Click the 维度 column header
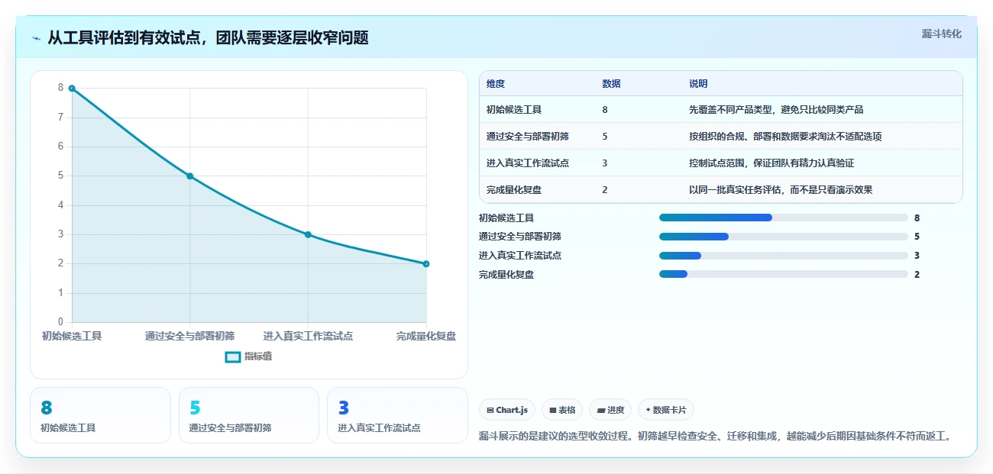993x474 pixels. (x=496, y=84)
